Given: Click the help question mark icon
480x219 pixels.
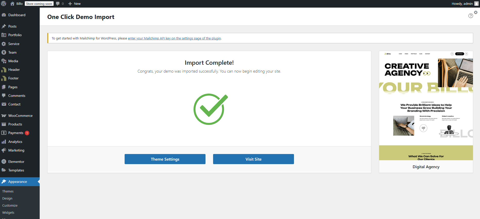Looking at the screenshot, I should pyautogui.click(x=470, y=16).
